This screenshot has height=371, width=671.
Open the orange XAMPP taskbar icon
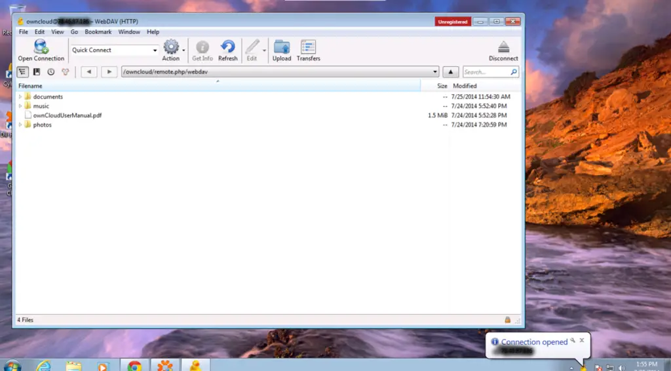(x=164, y=366)
